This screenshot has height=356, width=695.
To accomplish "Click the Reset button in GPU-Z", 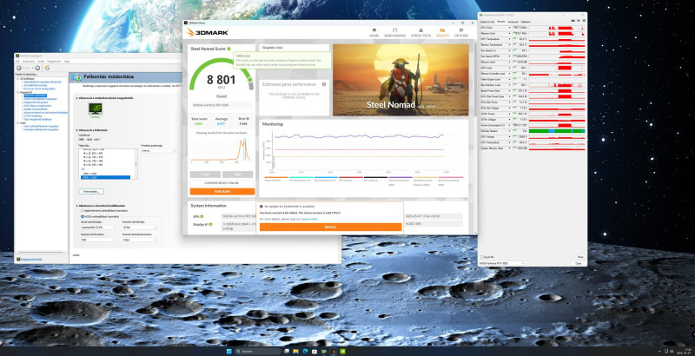I will [x=579, y=257].
